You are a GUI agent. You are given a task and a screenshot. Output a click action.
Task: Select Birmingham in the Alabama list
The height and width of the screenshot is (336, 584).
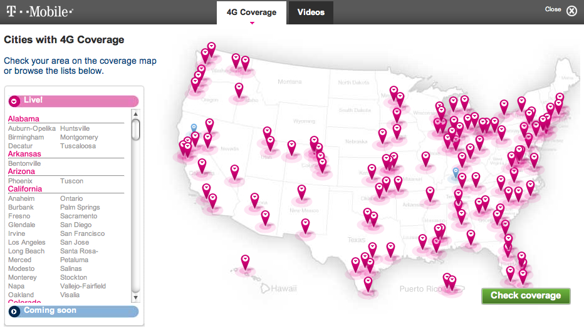point(26,137)
